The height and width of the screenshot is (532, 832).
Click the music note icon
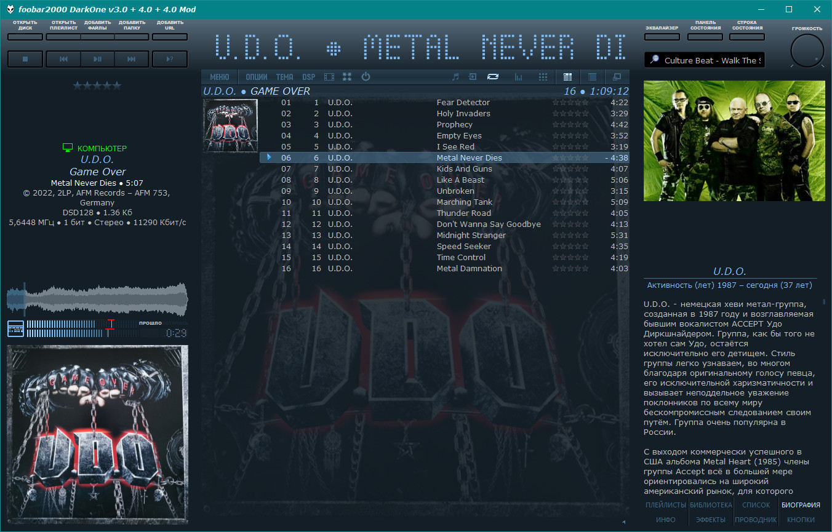point(455,77)
